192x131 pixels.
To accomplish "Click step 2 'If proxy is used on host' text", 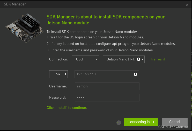I will click(111, 44).
